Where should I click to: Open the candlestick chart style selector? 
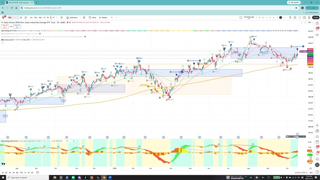point(61,17)
